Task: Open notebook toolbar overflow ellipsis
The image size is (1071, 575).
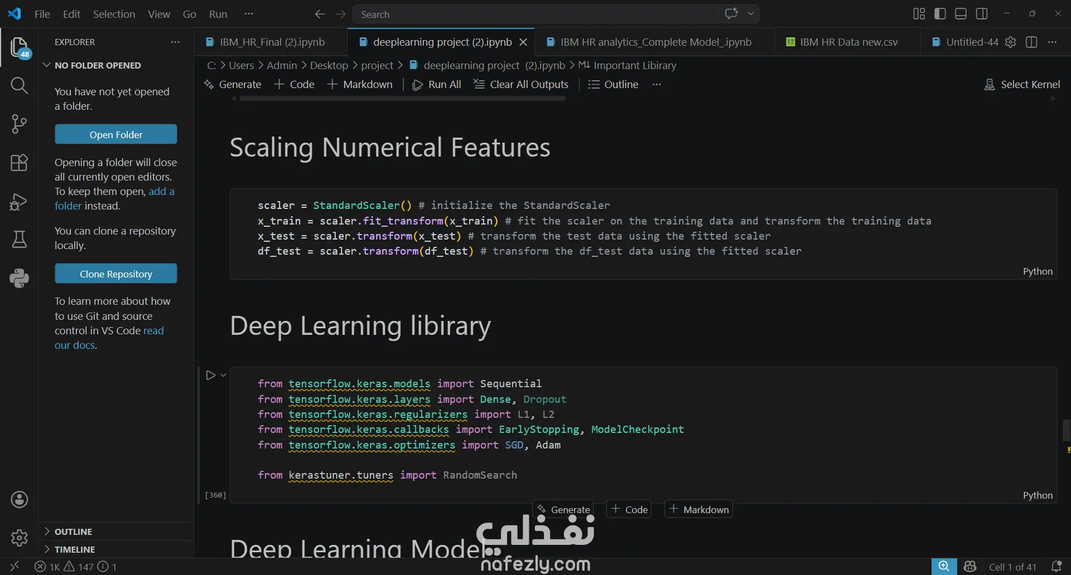Action: pos(657,85)
